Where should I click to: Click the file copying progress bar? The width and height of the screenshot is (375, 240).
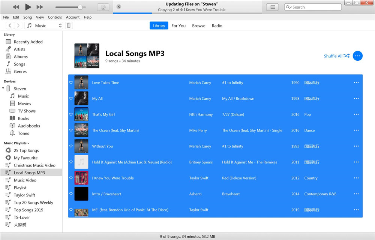[187, 13]
